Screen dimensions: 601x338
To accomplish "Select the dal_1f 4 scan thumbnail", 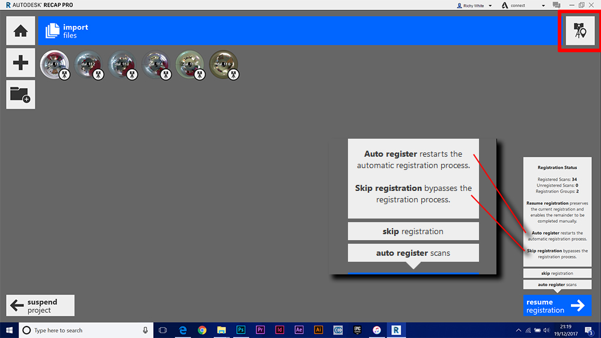I will [156, 65].
